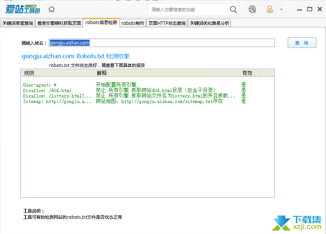Click the search magnifier icon
326x234 pixels.
tap(233, 9)
